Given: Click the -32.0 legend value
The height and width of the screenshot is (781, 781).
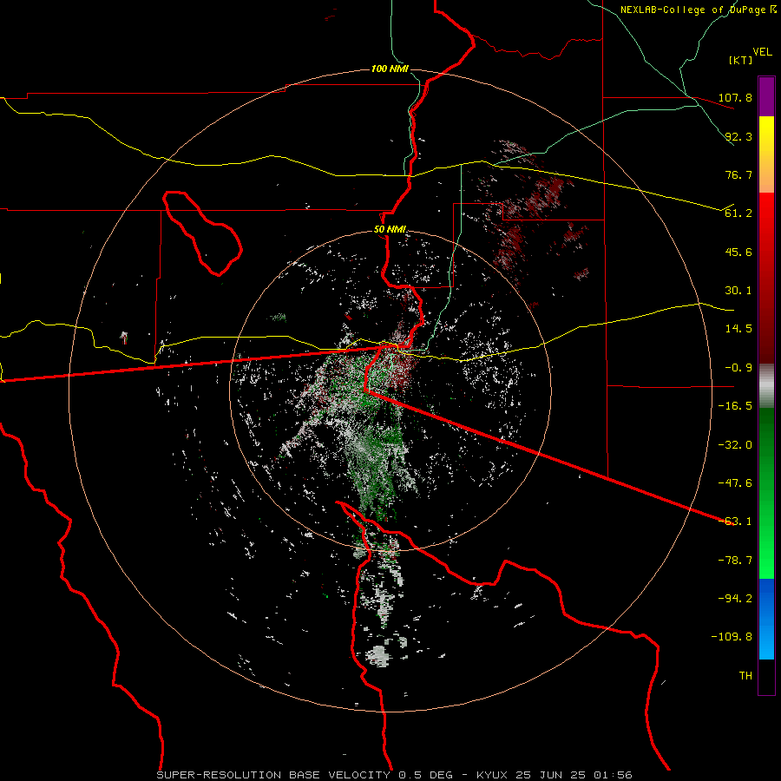Looking at the screenshot, I should 735,445.
